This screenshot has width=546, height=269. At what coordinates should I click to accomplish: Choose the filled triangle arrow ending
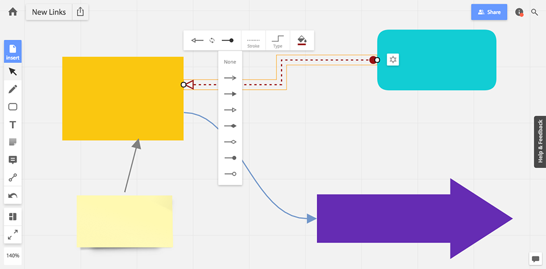pos(230,94)
